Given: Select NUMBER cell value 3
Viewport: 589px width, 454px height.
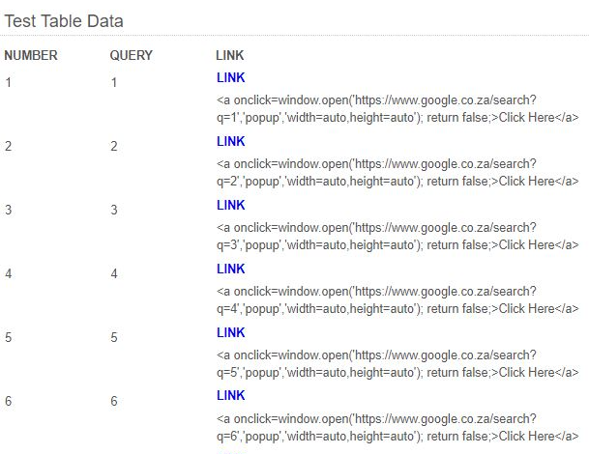Looking at the screenshot, I should [9, 210].
